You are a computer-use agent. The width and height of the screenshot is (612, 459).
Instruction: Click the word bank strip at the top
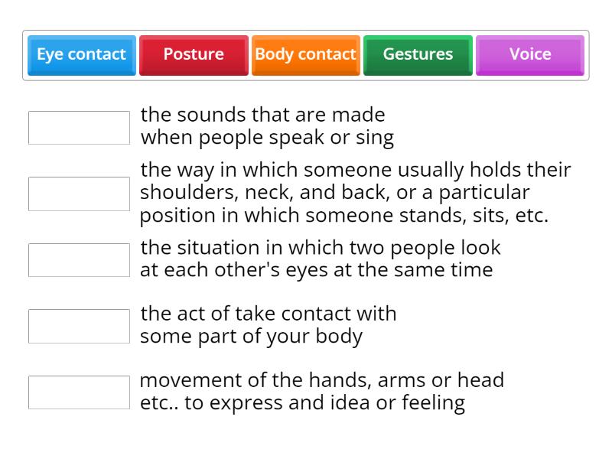pos(306,54)
